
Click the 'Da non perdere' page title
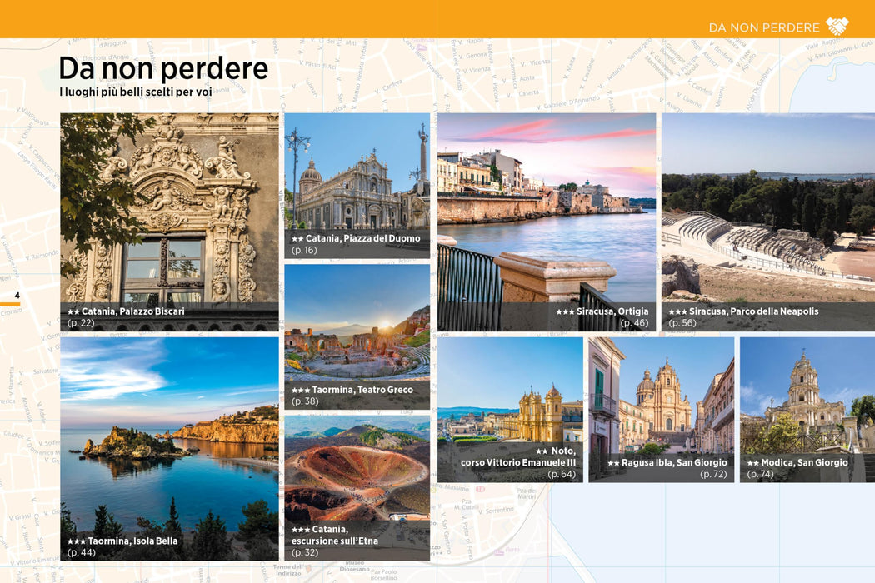coord(163,68)
